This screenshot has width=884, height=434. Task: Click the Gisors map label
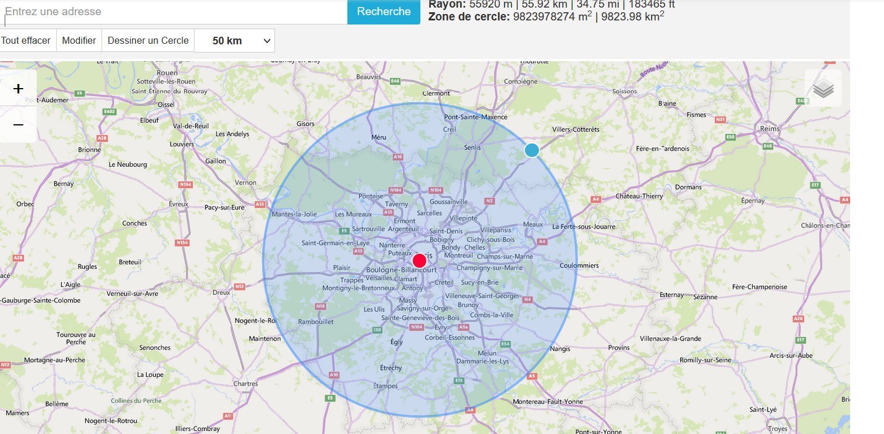pos(305,124)
